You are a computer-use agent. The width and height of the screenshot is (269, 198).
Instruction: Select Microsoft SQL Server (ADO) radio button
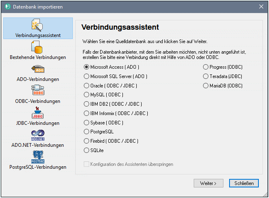coord(86,76)
